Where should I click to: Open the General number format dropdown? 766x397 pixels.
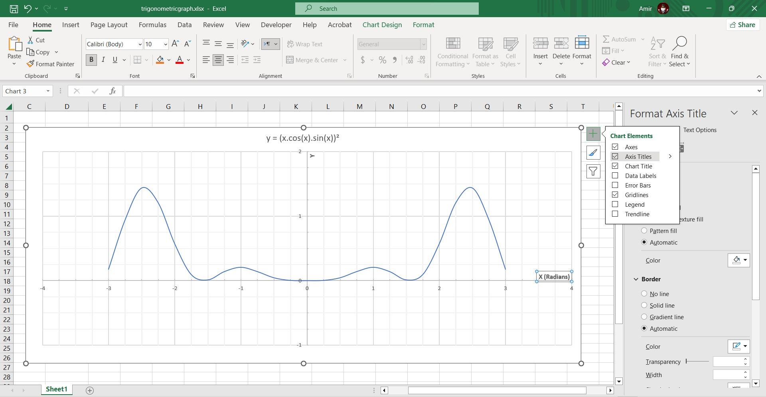[423, 44]
